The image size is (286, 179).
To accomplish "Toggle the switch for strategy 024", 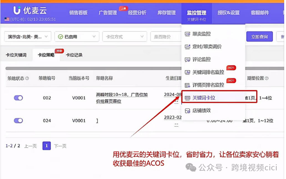I will pyautogui.click(x=18, y=121).
